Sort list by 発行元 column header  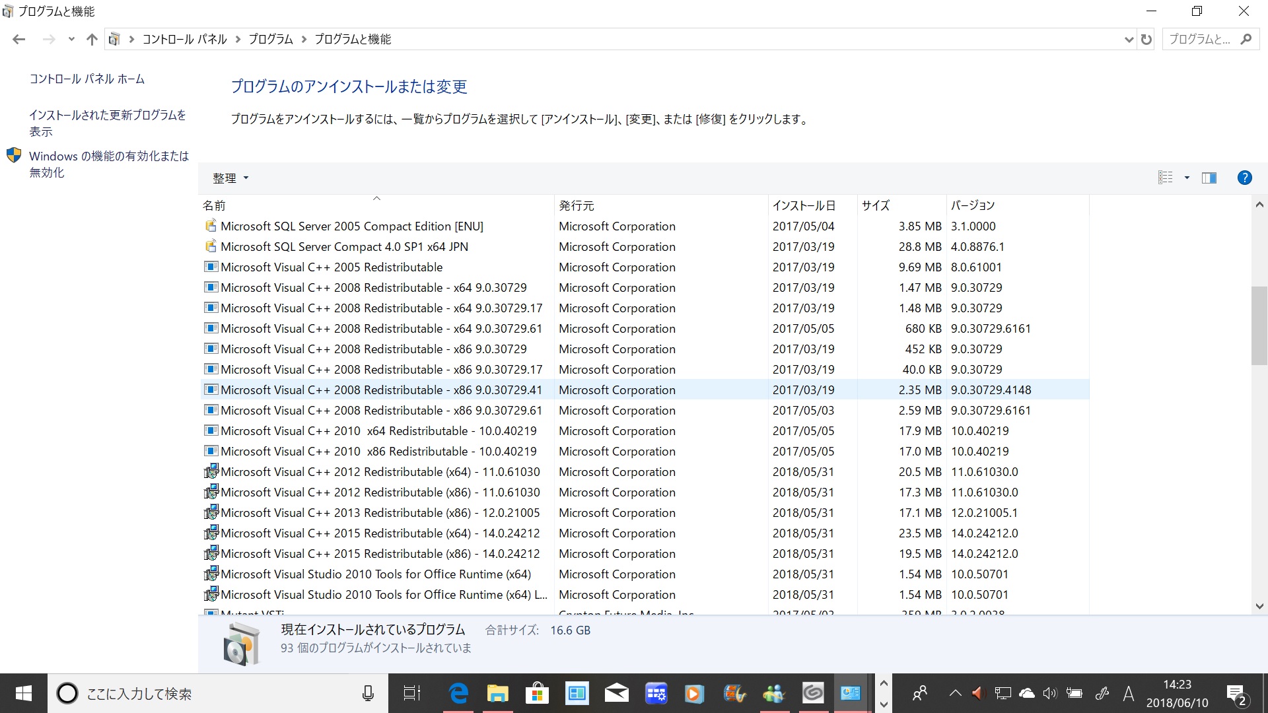point(577,205)
